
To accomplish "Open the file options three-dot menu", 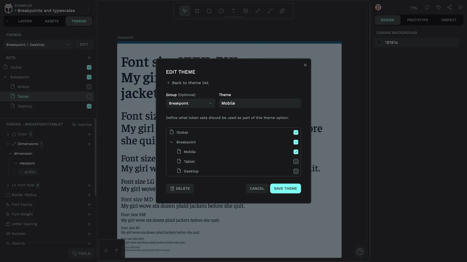I will click(88, 8).
